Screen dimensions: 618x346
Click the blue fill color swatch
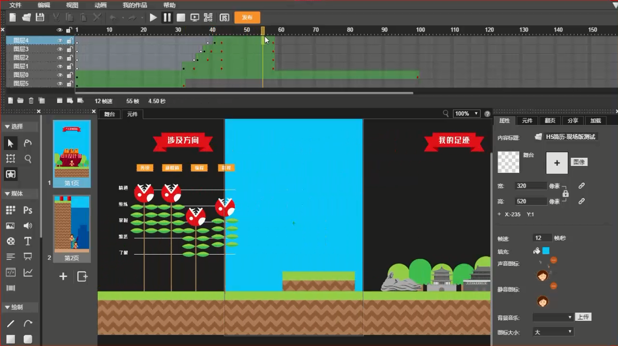point(546,251)
